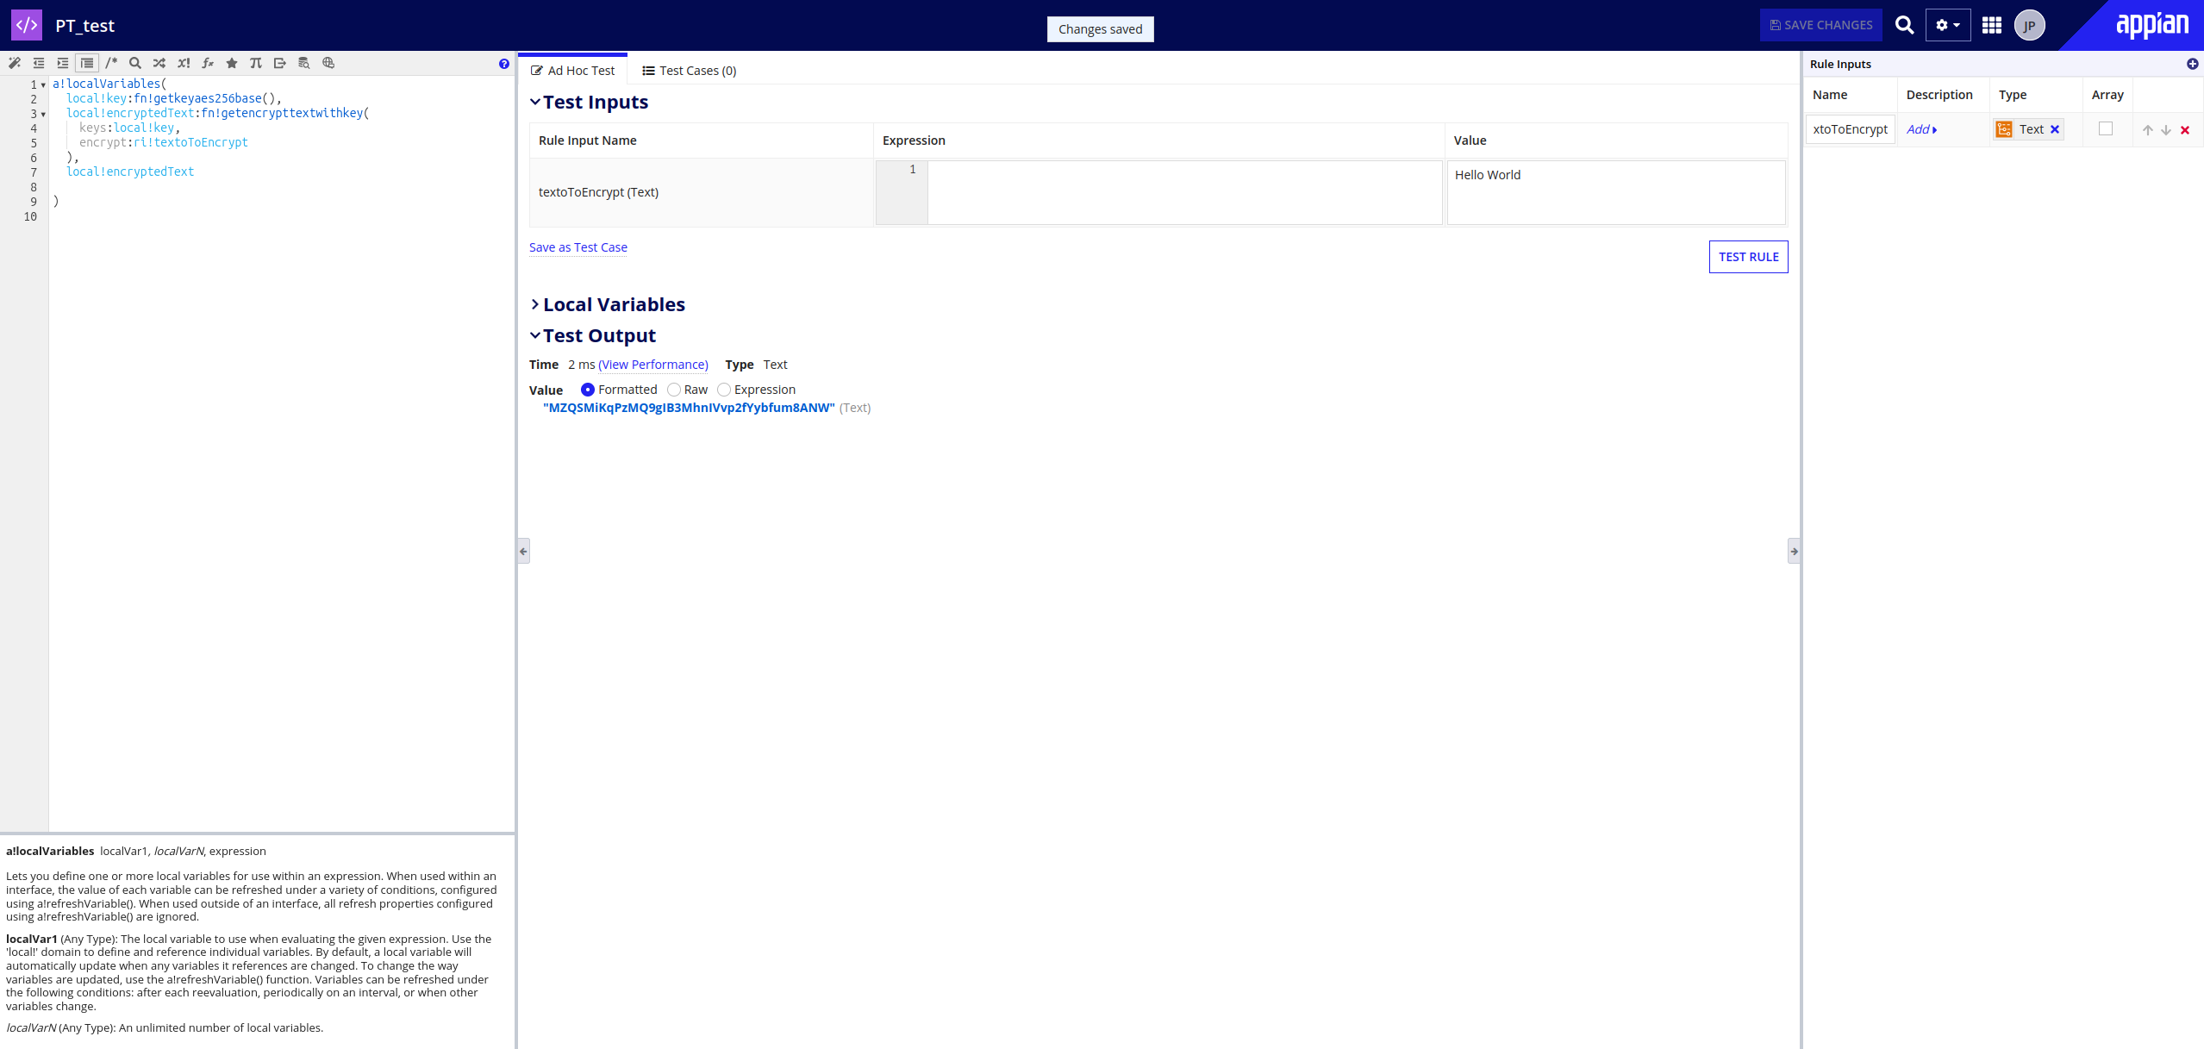Fold code at line 3 arrow

click(43, 114)
